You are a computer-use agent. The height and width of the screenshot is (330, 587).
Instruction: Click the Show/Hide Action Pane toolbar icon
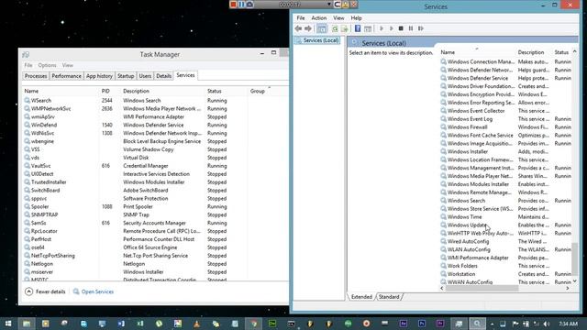coord(368,28)
